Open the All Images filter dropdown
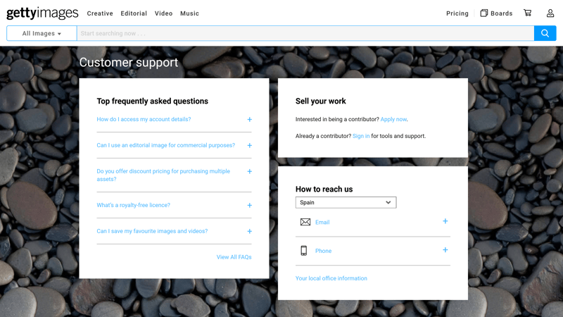 (42, 33)
